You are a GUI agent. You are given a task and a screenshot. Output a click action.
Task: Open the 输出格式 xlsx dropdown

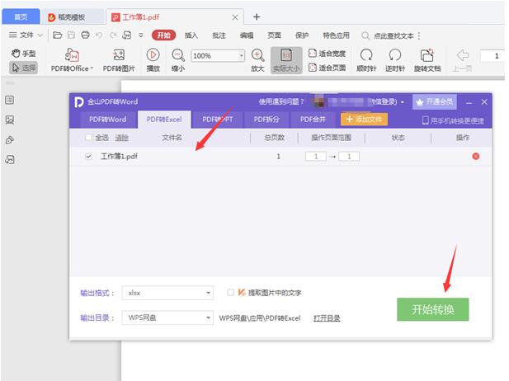(167, 293)
